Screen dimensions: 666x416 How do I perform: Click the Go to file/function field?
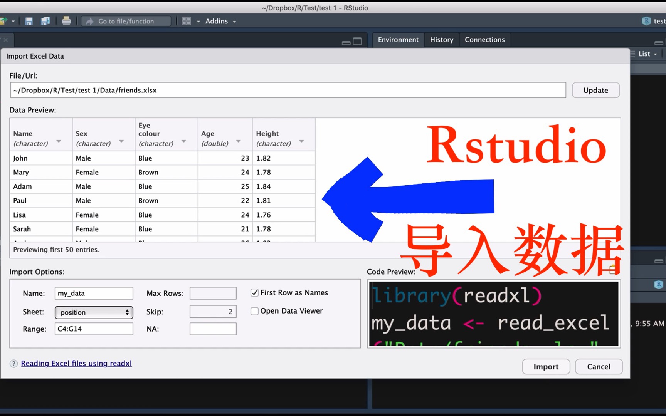[126, 22]
